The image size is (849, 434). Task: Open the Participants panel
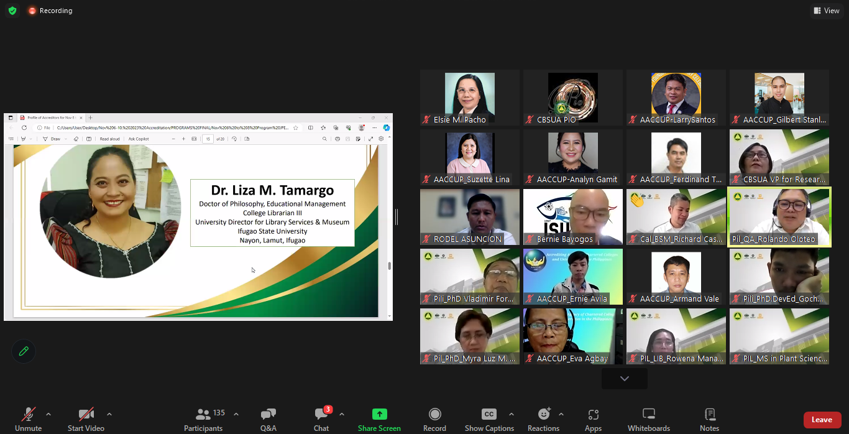[203, 420]
